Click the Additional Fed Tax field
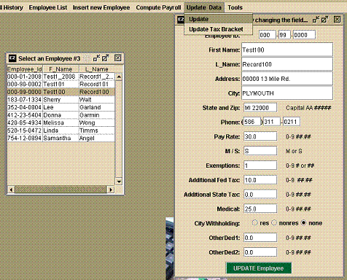 click(260, 180)
